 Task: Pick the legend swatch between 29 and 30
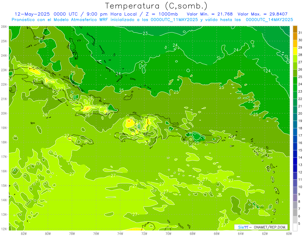point(295,44)
